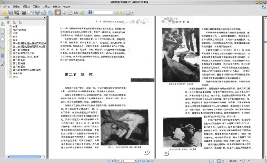Image resolution: width=267 pixels, height=163 pixels.
Task: Switch to single page layout
Action: point(210,161)
